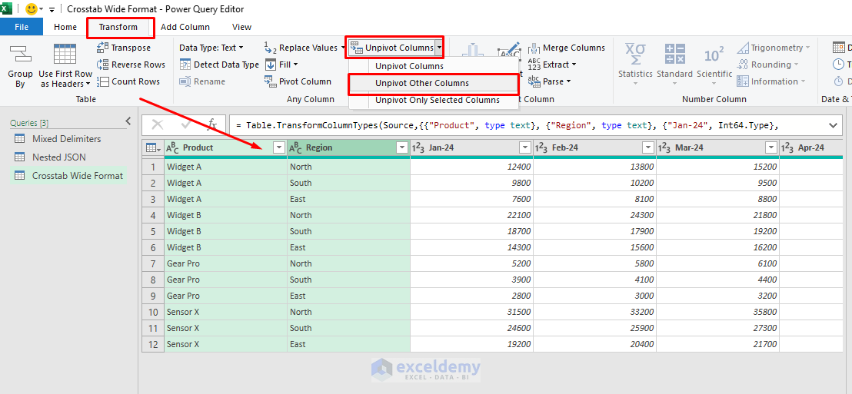Open the Feb-24 column filter dropdown
The width and height of the screenshot is (852, 394).
[648, 147]
